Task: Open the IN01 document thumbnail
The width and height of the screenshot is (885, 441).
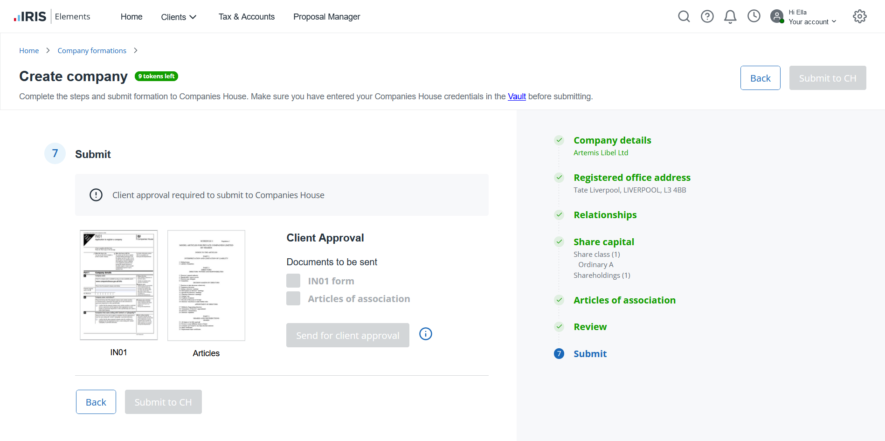Action: (x=118, y=285)
